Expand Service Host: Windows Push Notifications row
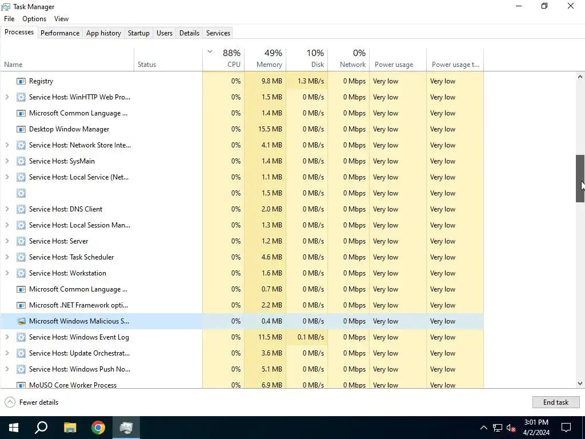 click(7, 369)
